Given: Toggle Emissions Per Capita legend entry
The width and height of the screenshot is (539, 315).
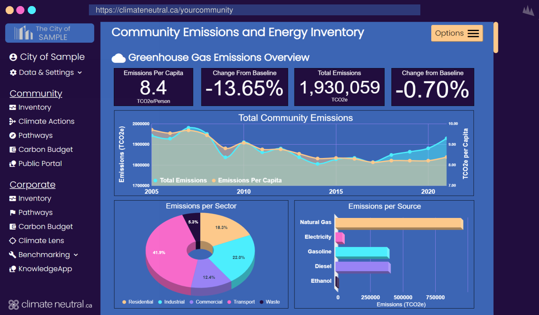Looking at the screenshot, I should (246, 180).
